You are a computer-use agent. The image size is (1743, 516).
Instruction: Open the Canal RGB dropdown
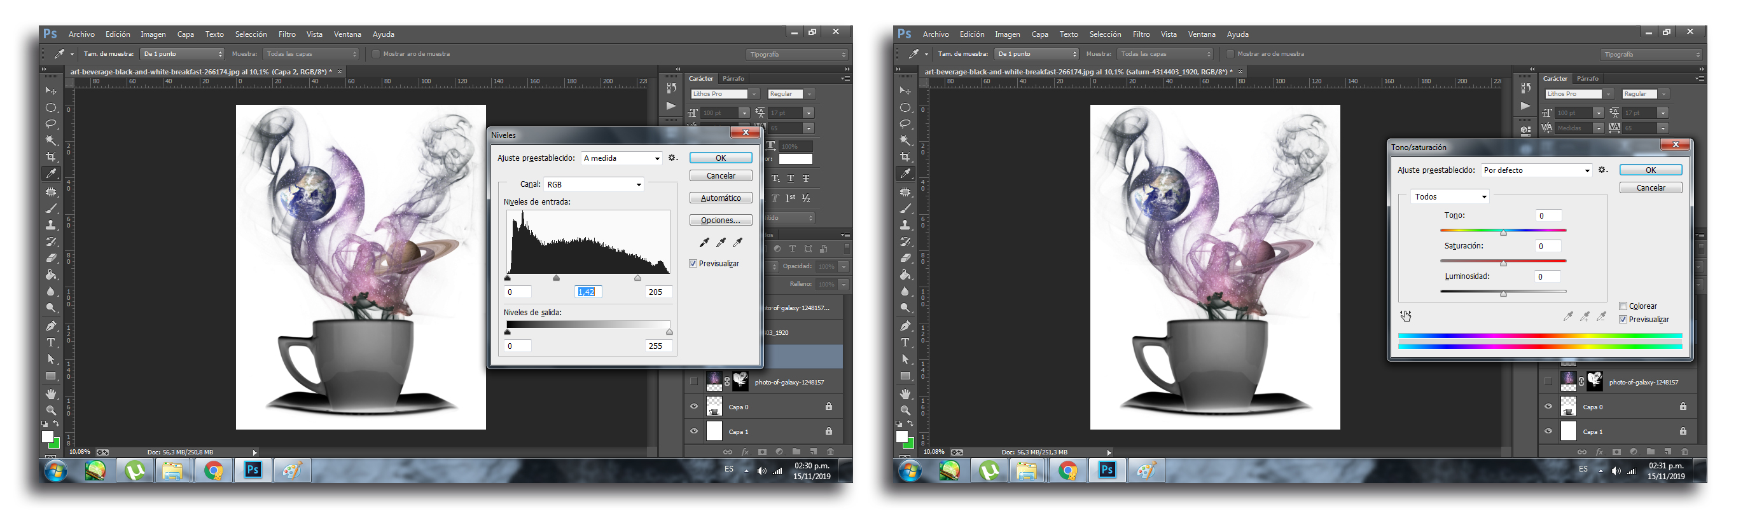click(594, 185)
